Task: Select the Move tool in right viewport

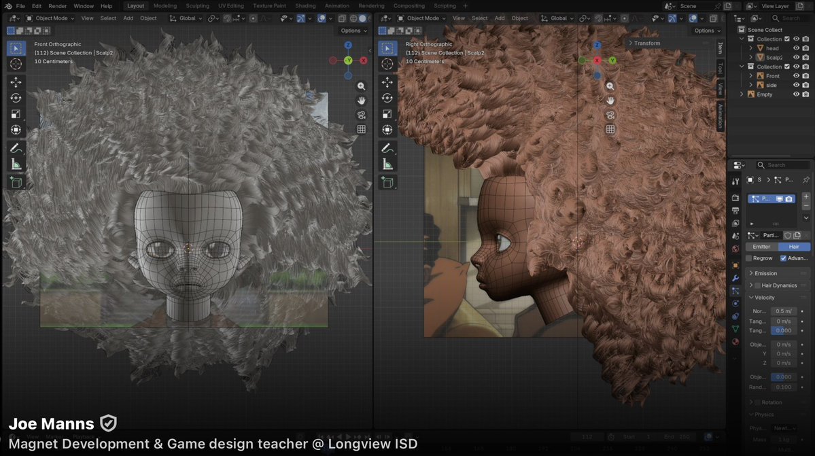Action: pyautogui.click(x=387, y=82)
